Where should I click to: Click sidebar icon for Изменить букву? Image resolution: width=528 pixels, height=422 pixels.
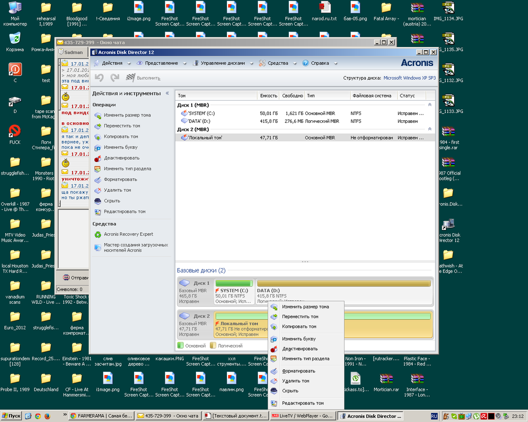(98, 148)
